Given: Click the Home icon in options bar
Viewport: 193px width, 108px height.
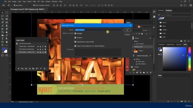Looking at the screenshot, I should coord(4,5).
